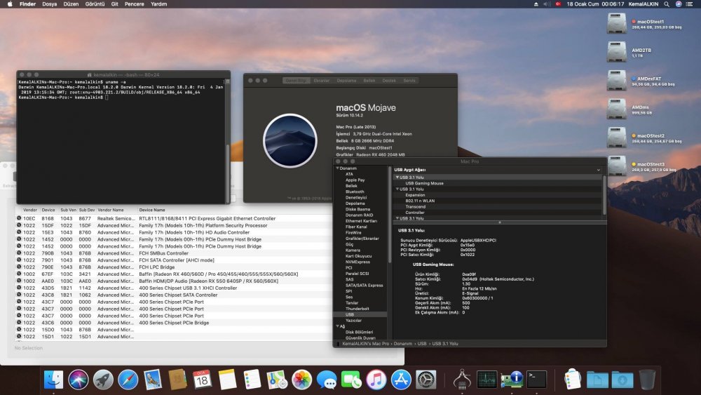
Task: Open FaceTime app in the Dock
Action: (x=351, y=380)
